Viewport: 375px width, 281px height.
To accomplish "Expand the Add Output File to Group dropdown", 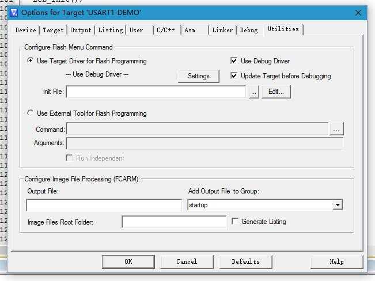I will (338, 205).
